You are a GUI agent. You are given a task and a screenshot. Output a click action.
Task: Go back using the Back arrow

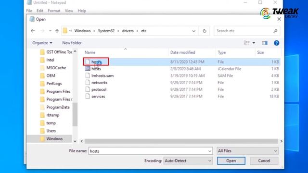tap(33, 31)
